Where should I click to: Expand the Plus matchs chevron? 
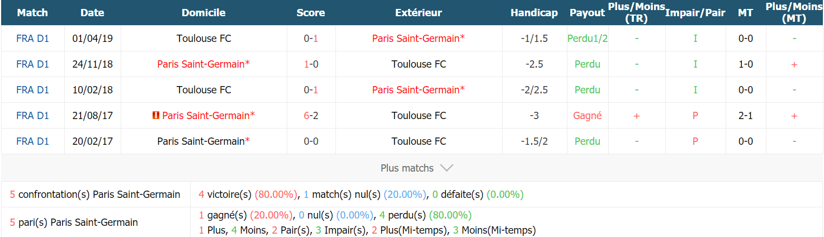click(446, 168)
